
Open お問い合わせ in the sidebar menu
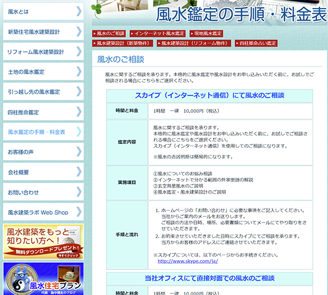coord(24,192)
